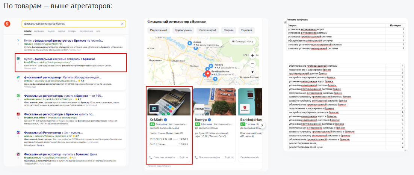
Task: Click the sbis.ru favicon in result 1
Action: 18,40
